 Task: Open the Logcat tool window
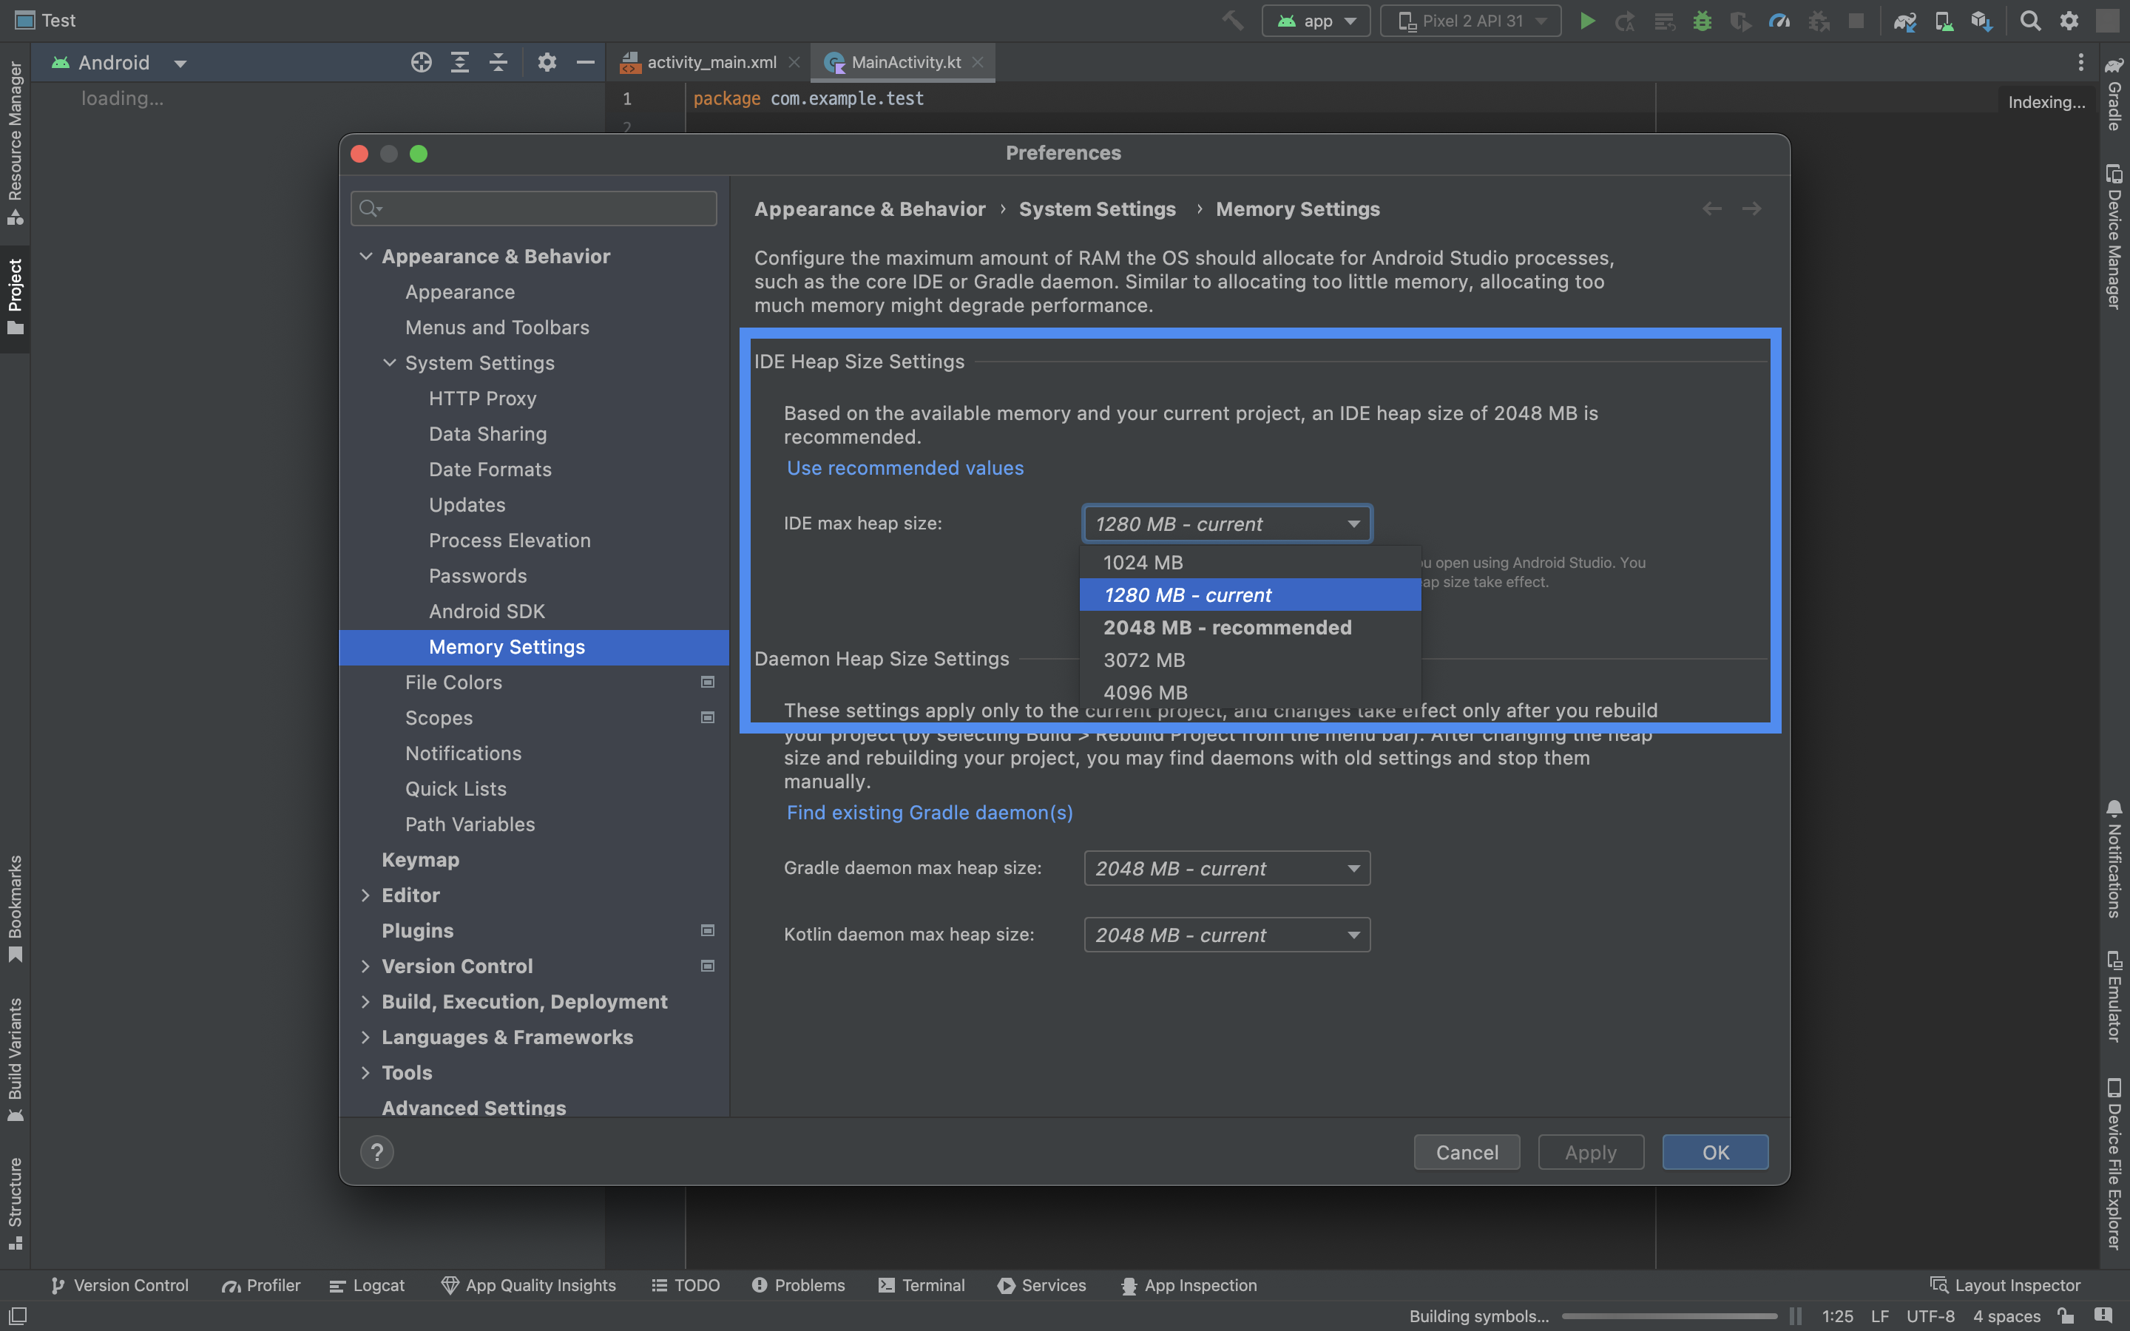(367, 1285)
